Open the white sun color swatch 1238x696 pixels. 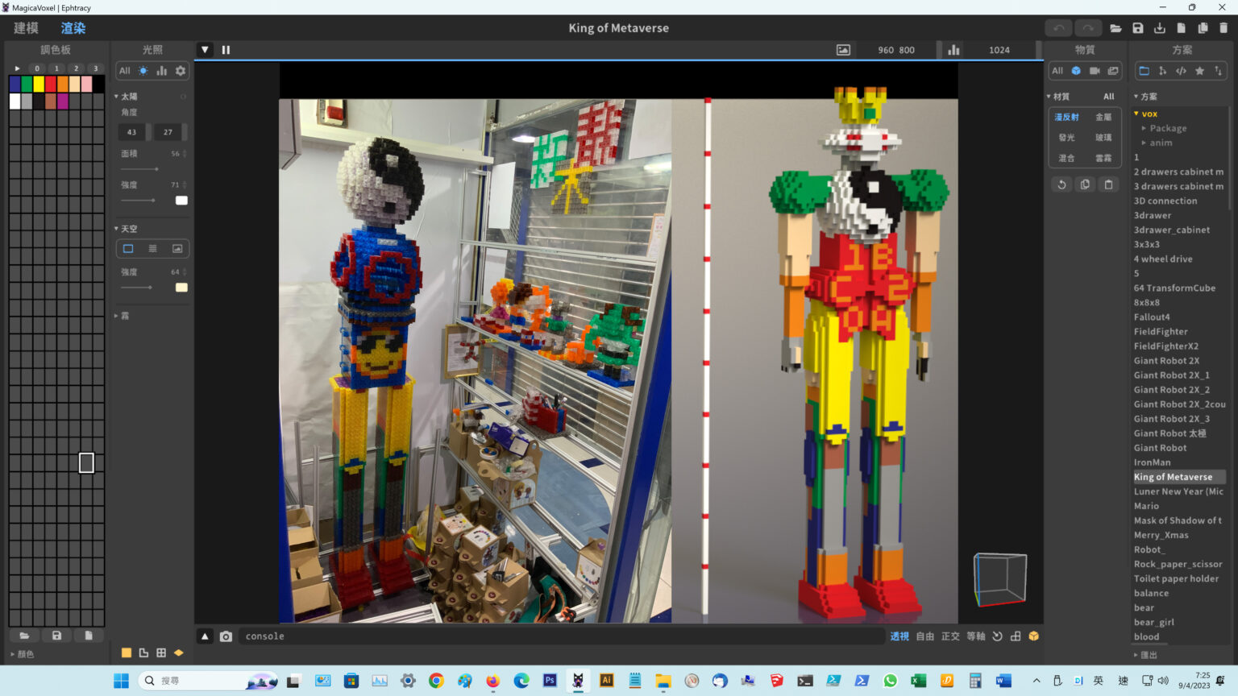point(181,201)
